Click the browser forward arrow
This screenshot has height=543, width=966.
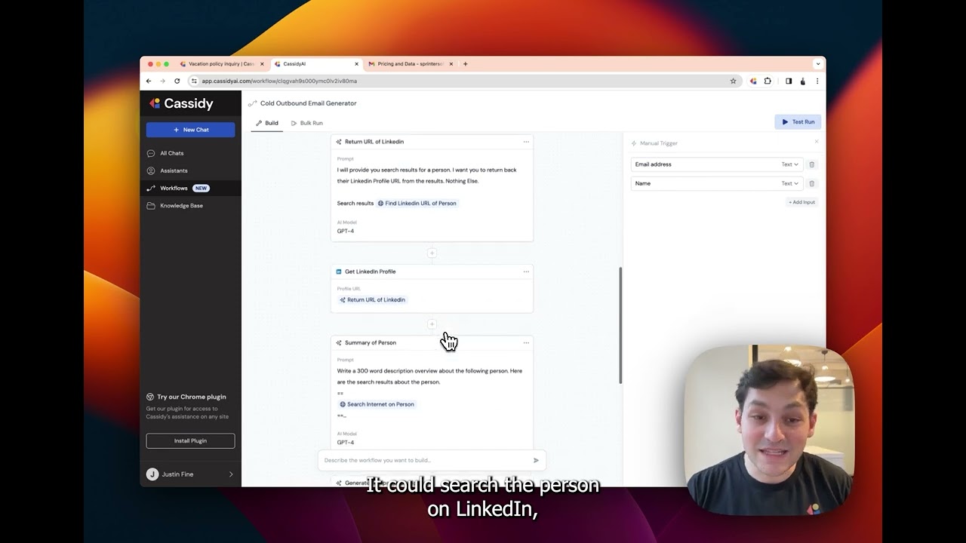point(162,81)
